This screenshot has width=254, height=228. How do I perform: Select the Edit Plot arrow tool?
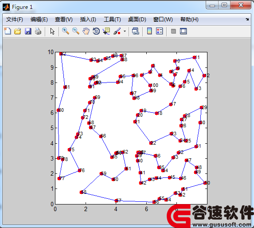point(52,31)
